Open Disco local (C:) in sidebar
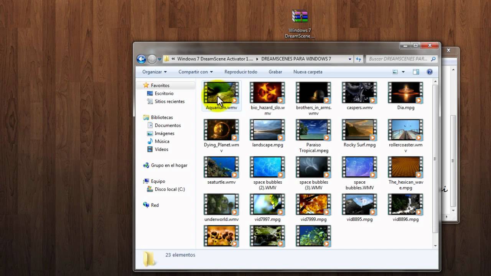The width and height of the screenshot is (491, 276). tap(170, 189)
